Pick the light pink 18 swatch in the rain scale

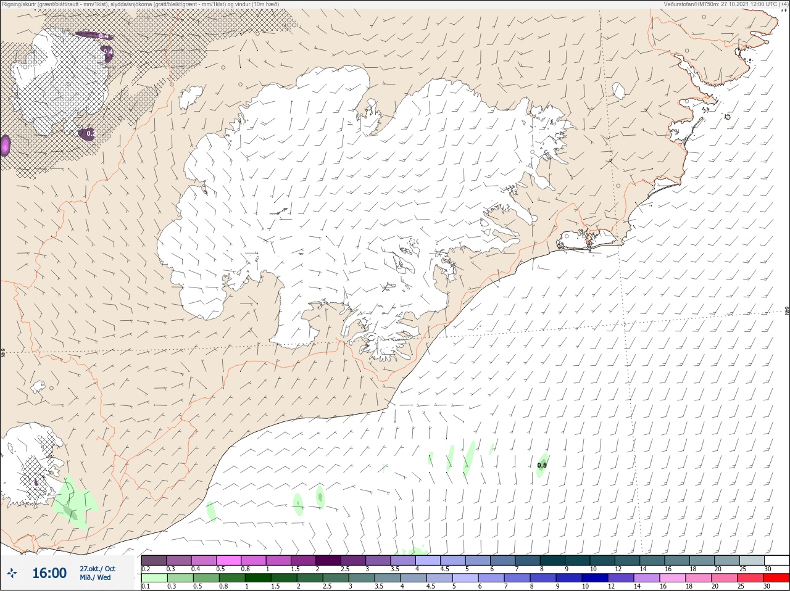pos(700,578)
